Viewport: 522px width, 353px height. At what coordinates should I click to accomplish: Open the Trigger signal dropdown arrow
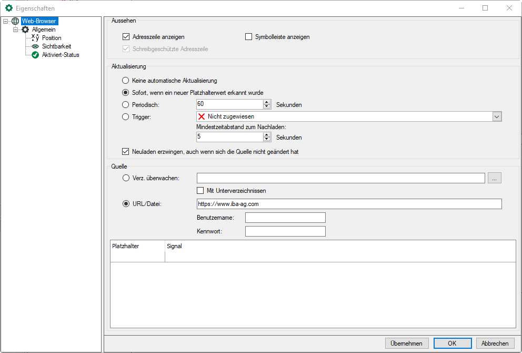tap(497, 117)
